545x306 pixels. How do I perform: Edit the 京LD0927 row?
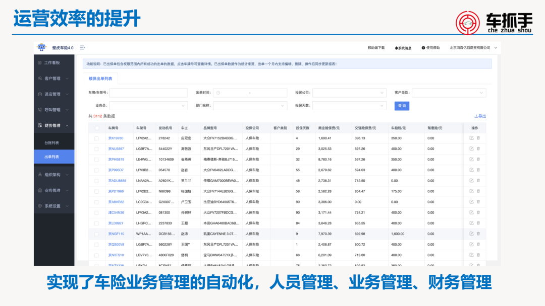471,223
